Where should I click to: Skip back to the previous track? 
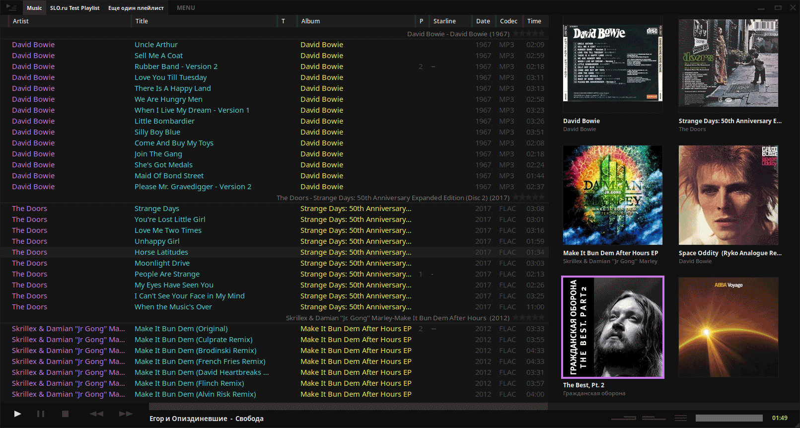pyautogui.click(x=96, y=414)
